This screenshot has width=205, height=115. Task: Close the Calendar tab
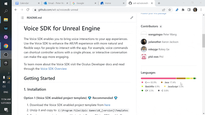39,3
